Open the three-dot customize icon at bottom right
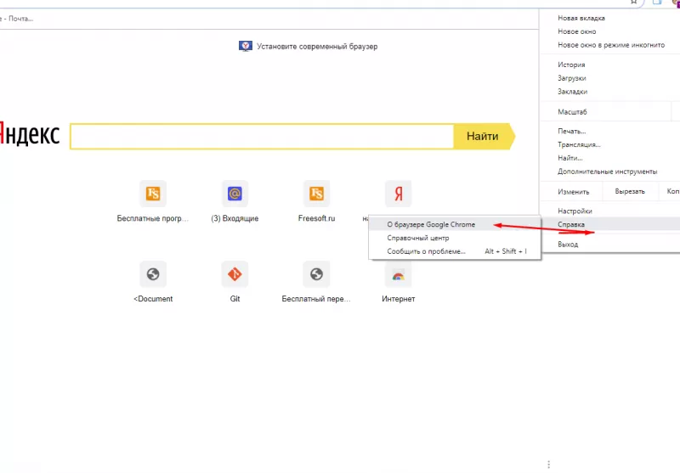 click(548, 465)
